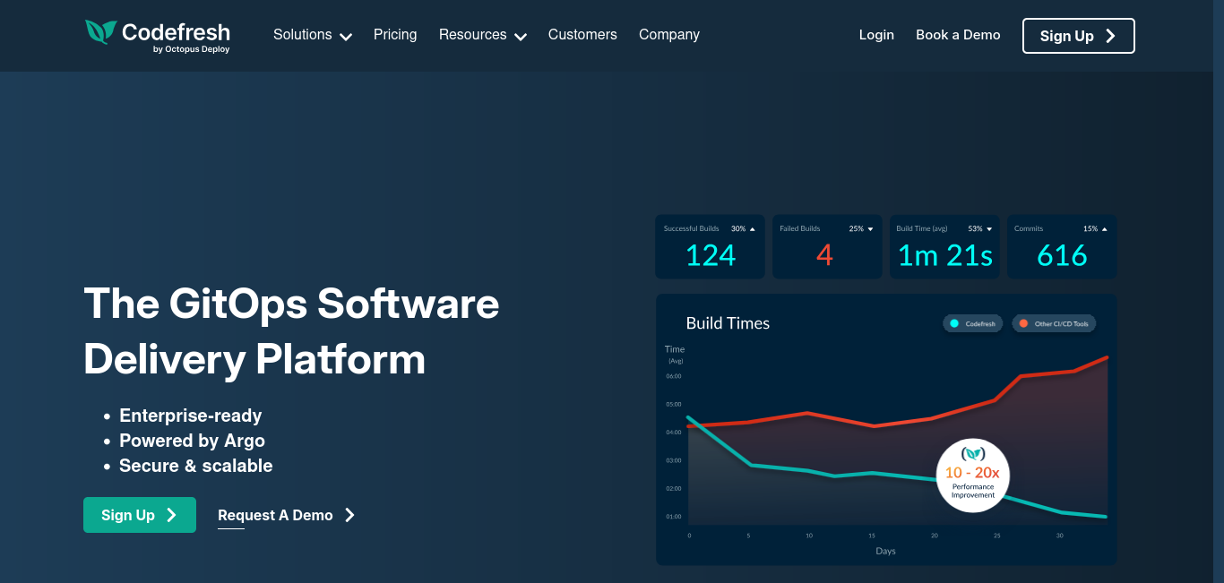The image size is (1224, 583).
Task: Click the 10 - 20x Performance Improvement badge
Action: pos(972,476)
